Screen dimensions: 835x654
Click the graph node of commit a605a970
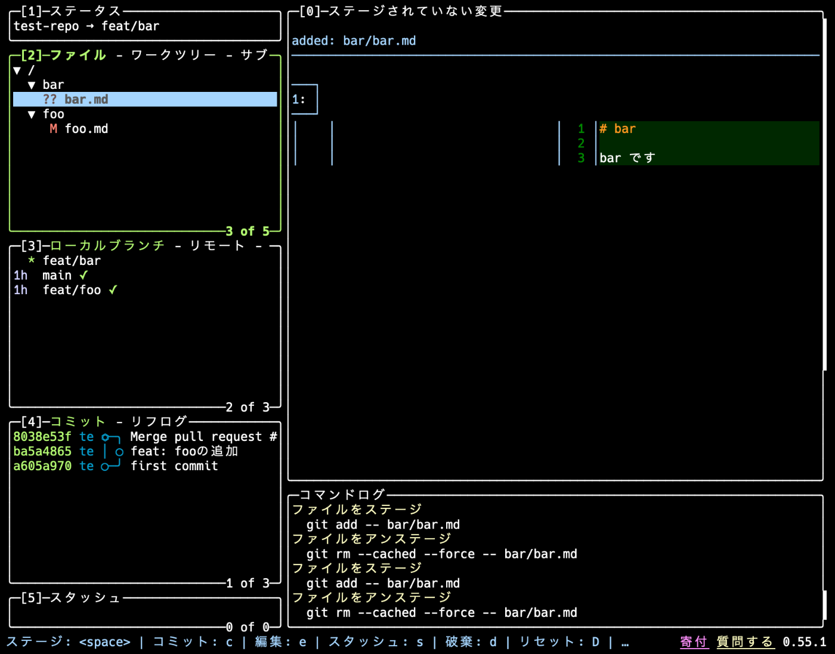(x=105, y=467)
